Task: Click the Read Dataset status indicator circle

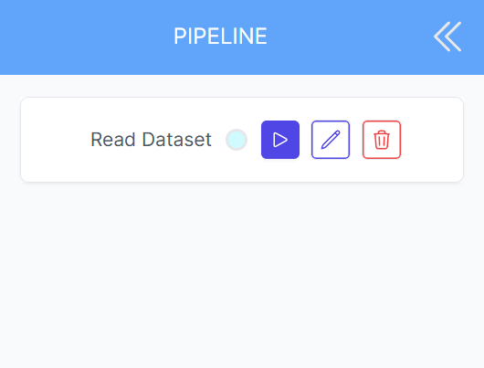Action: coord(237,140)
